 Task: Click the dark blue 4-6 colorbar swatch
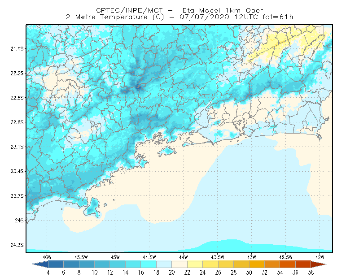56,264
